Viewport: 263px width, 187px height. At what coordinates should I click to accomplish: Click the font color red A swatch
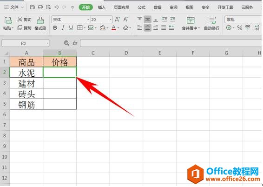tap(114, 28)
